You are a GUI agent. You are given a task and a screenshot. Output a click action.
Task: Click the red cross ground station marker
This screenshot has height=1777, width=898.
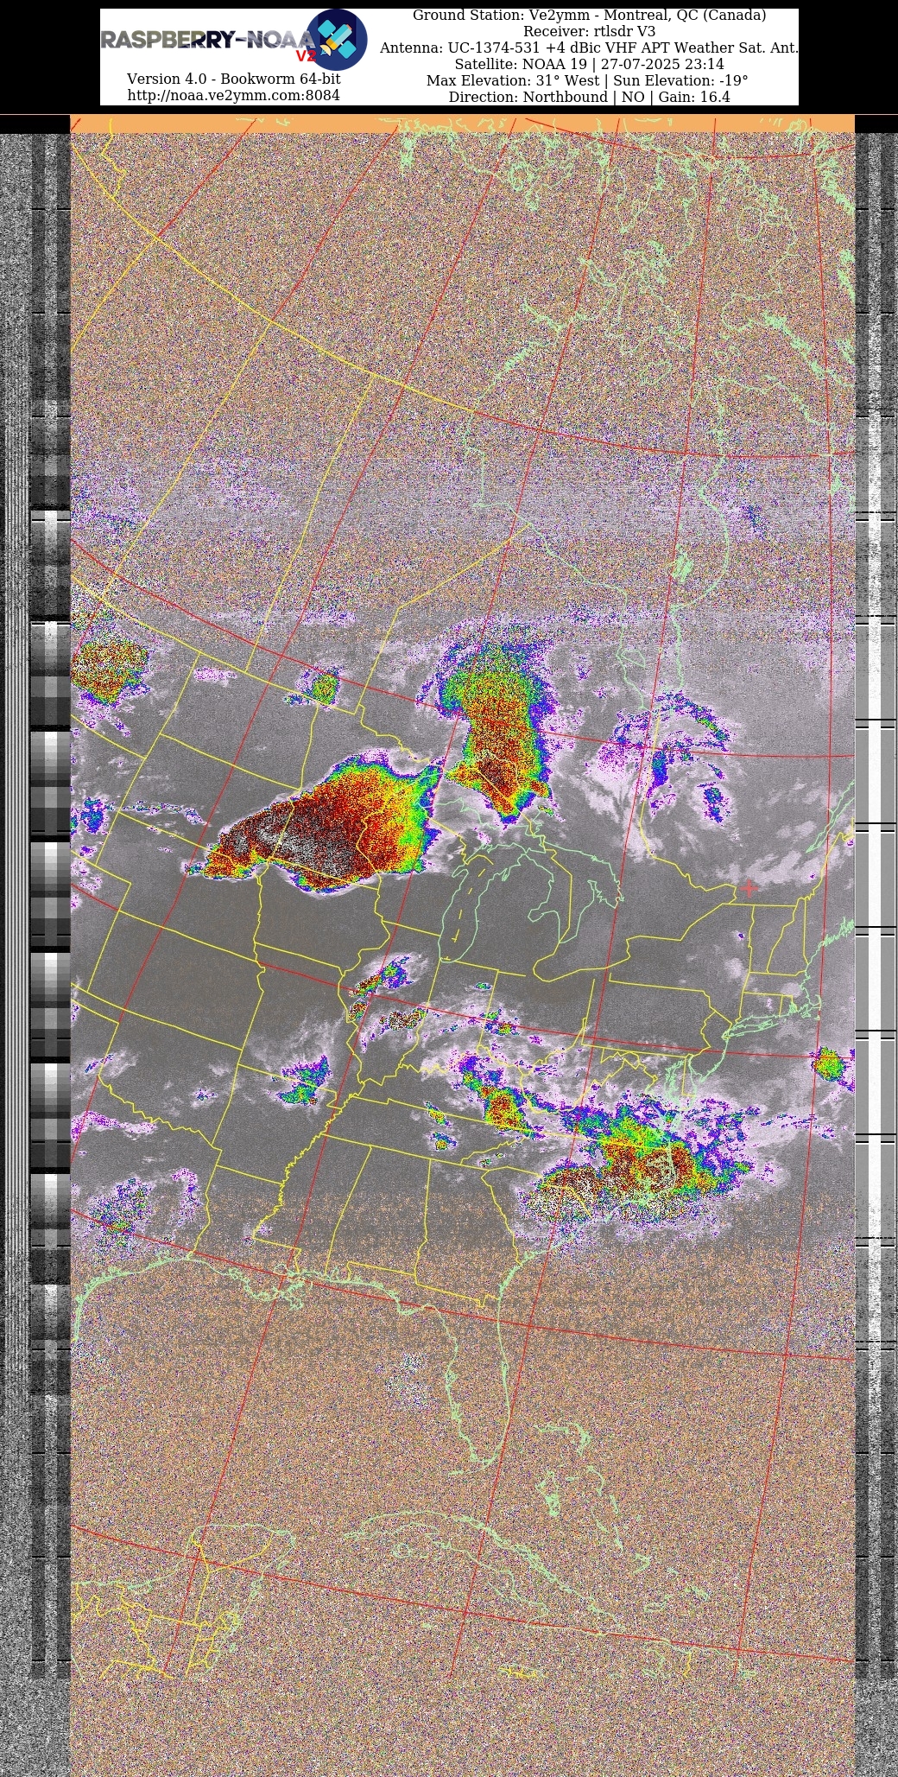click(x=749, y=887)
